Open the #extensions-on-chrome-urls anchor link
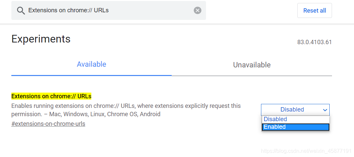The height and width of the screenshot is (157, 354). [x=48, y=124]
